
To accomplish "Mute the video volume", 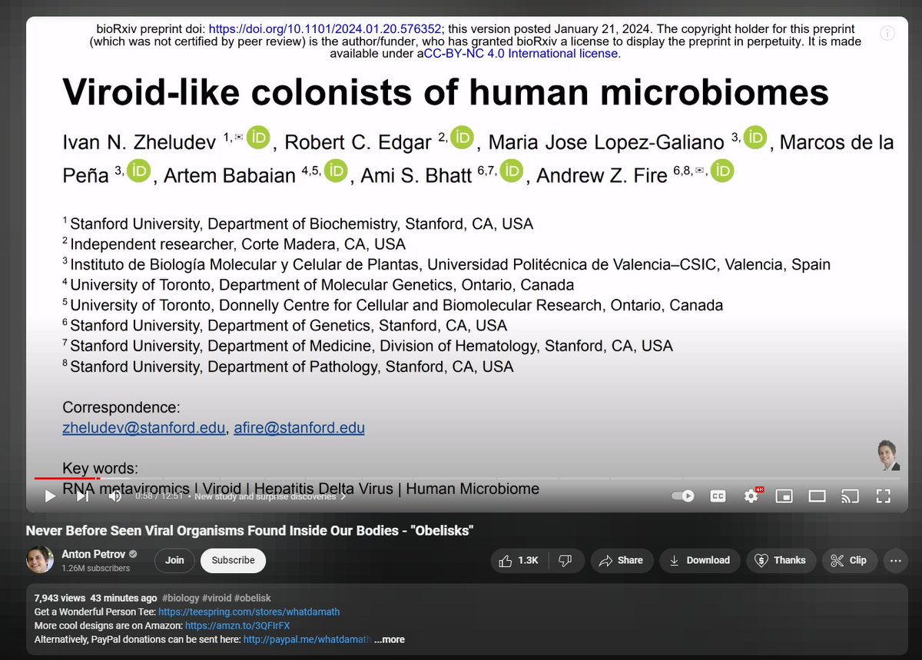I will (115, 496).
